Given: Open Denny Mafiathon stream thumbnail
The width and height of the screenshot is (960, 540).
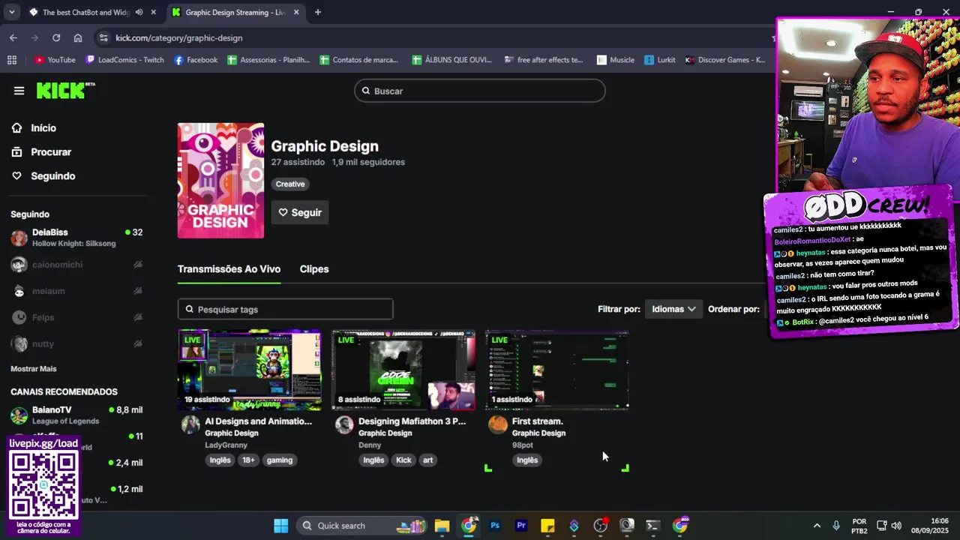Looking at the screenshot, I should pos(403,370).
